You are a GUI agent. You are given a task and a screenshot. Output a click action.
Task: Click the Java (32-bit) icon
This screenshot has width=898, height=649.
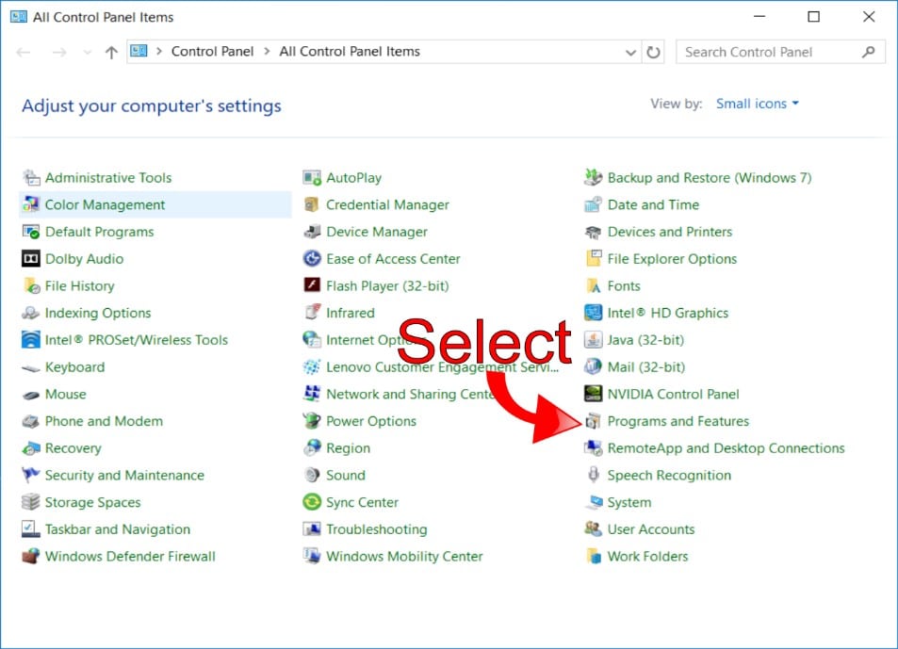[x=594, y=340]
